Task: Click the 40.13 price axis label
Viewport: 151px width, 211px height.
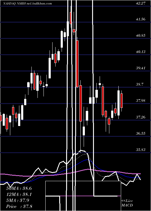Action: coord(141,52)
